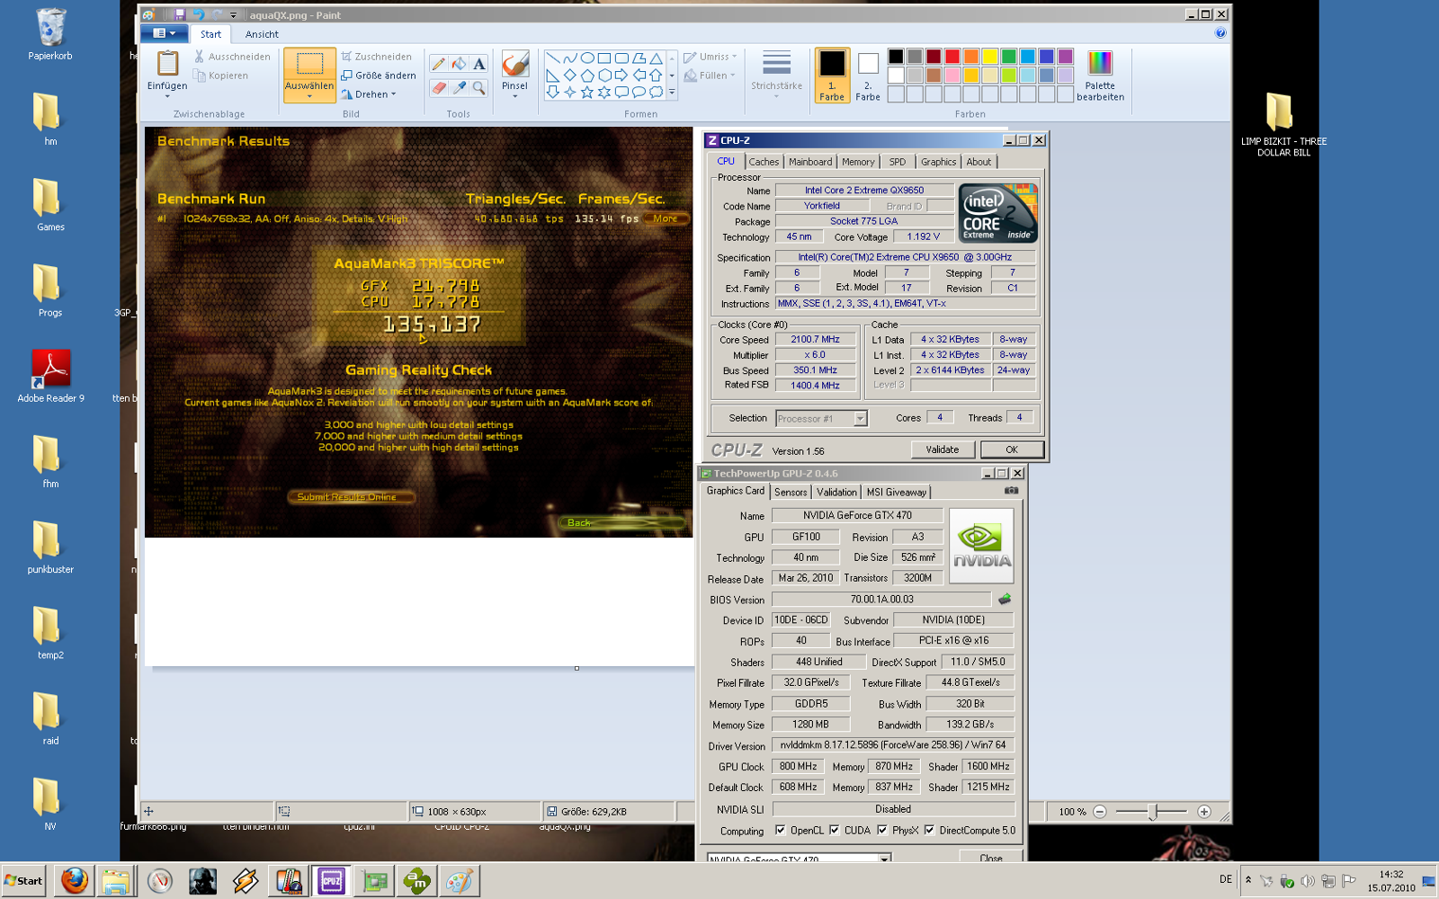Click the DE language indicator in taskbar
The height and width of the screenshot is (899, 1439).
click(x=1226, y=879)
